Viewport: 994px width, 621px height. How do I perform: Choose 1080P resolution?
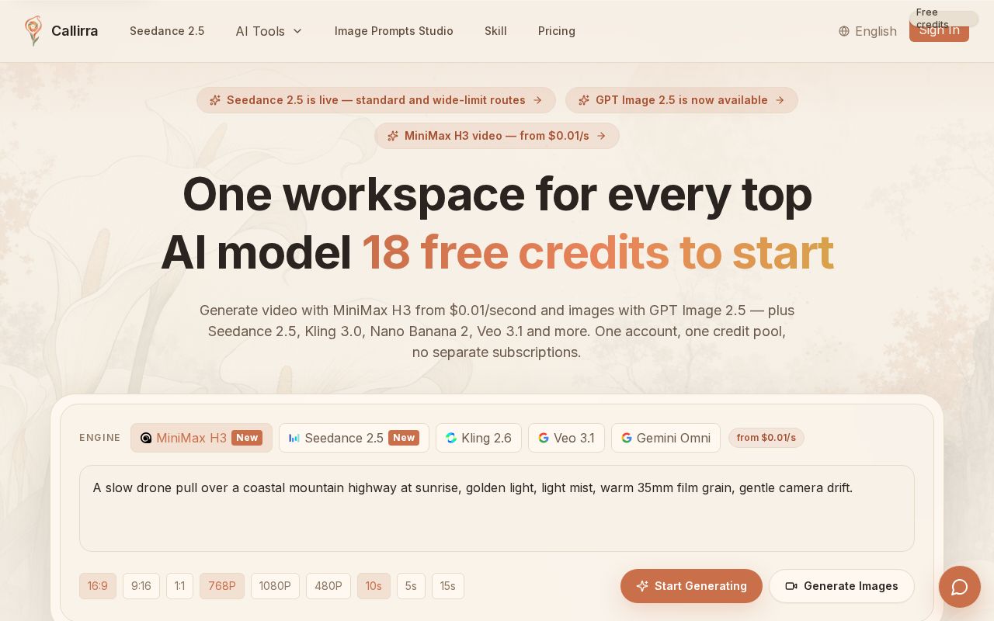click(275, 586)
